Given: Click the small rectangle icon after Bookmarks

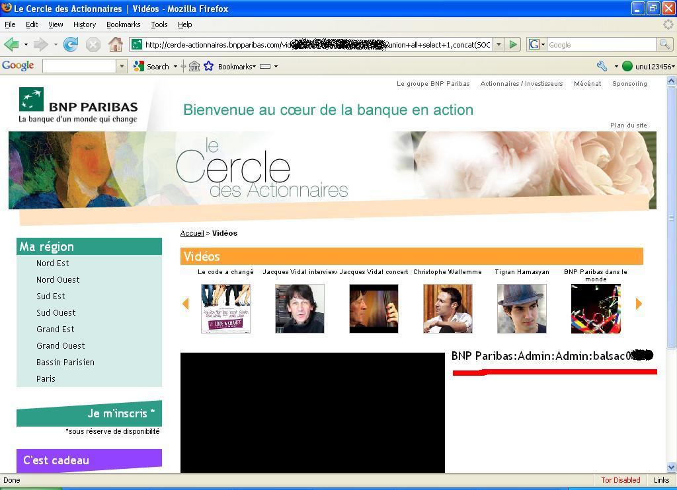Looking at the screenshot, I should (265, 67).
